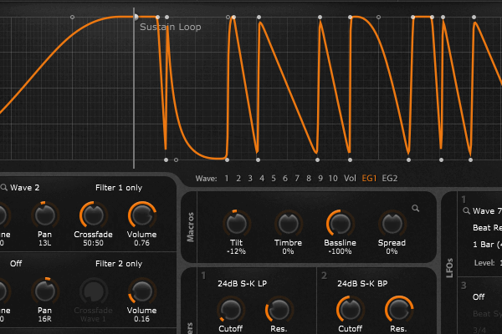The height and width of the screenshot is (334, 502).
Task: Select Wave tab 10
Action: [333, 179]
